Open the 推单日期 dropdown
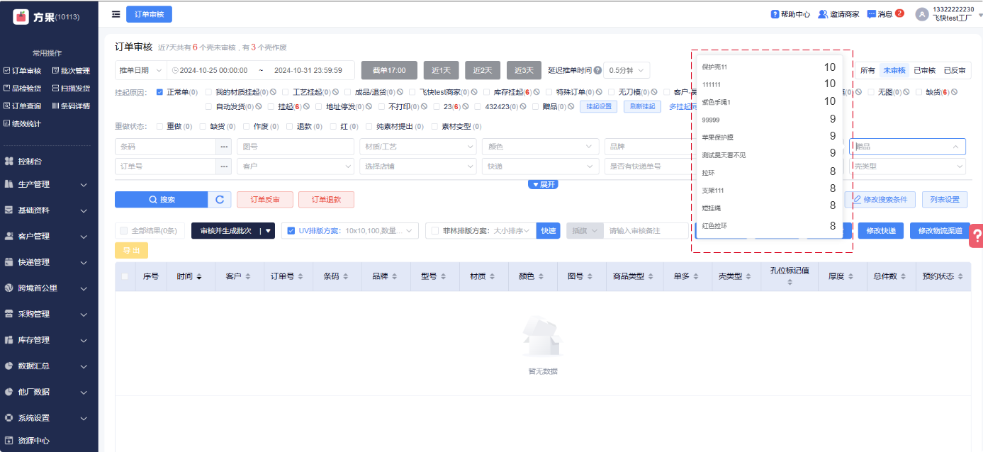The image size is (983, 452). click(x=140, y=70)
